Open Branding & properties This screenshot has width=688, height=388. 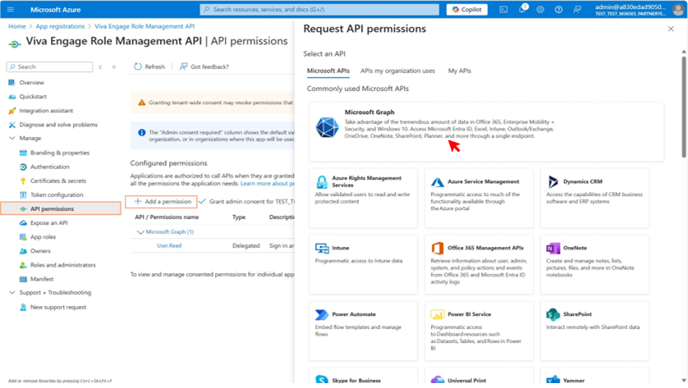pyautogui.click(x=59, y=153)
